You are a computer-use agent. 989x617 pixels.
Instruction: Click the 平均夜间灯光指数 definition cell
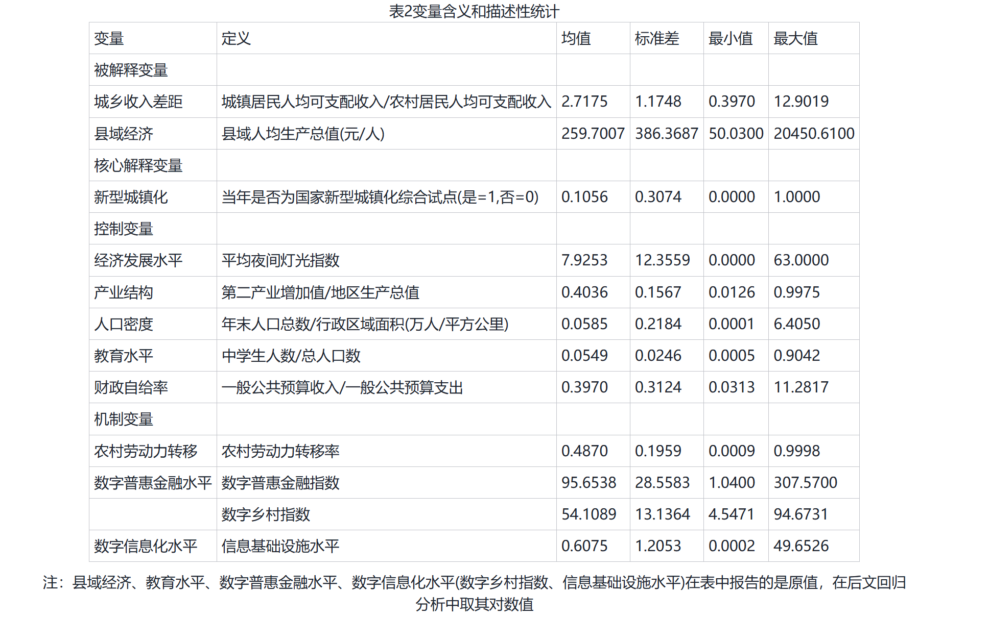coord(280,260)
